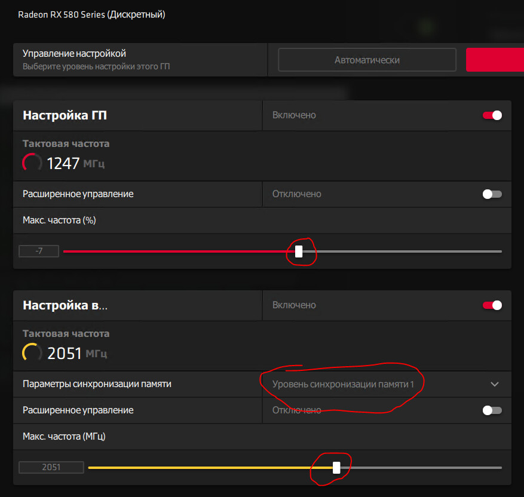Click the Автоматически tuning button
This screenshot has width=524, height=497.
[x=367, y=60]
